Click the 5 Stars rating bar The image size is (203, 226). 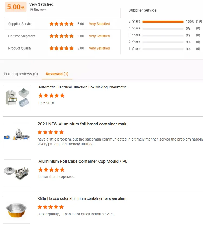click(x=163, y=22)
